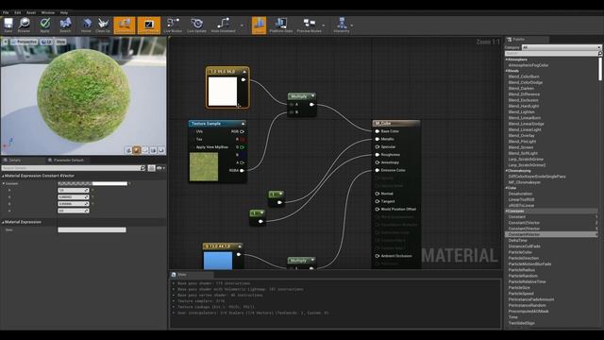
Task: Click the Hierarchy toolbar icon
Action: [342, 25]
